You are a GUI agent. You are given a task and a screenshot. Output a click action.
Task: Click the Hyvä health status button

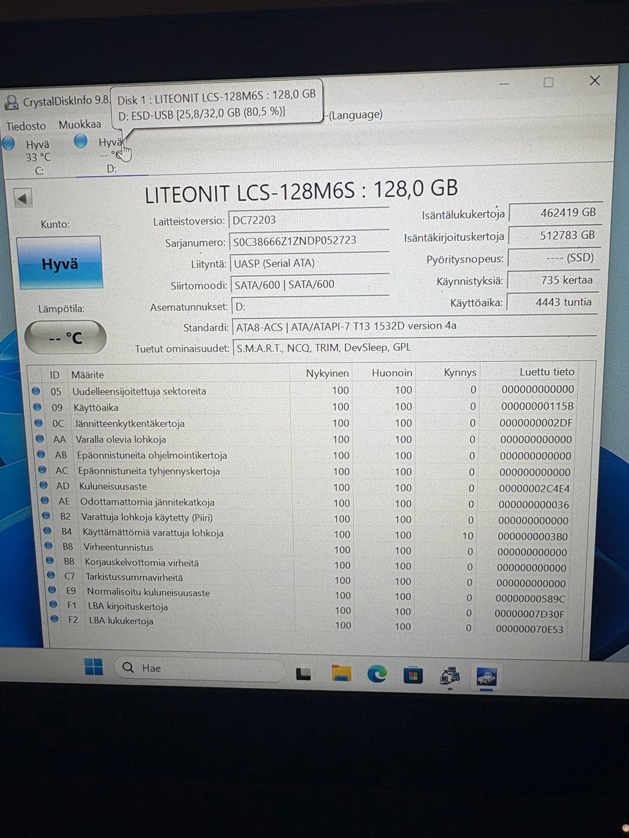coord(60,263)
